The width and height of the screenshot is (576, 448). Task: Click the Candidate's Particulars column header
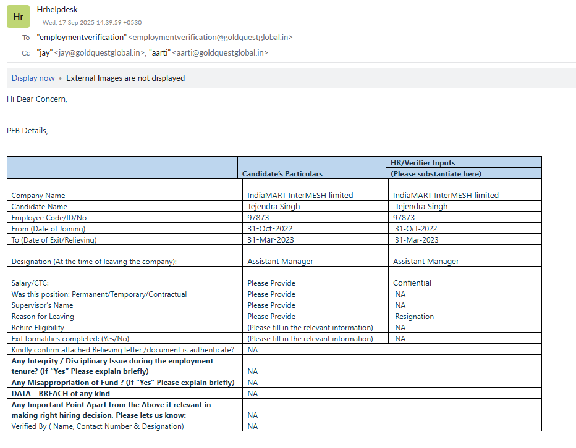pyautogui.click(x=282, y=173)
